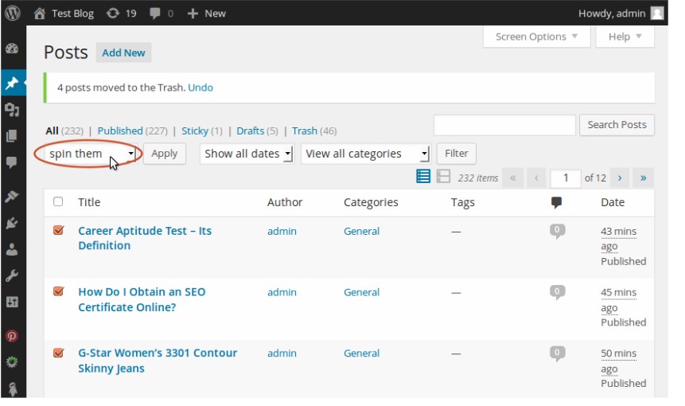Open Media library sidebar icon
Screen dimensions: 685x406
point(12,109)
